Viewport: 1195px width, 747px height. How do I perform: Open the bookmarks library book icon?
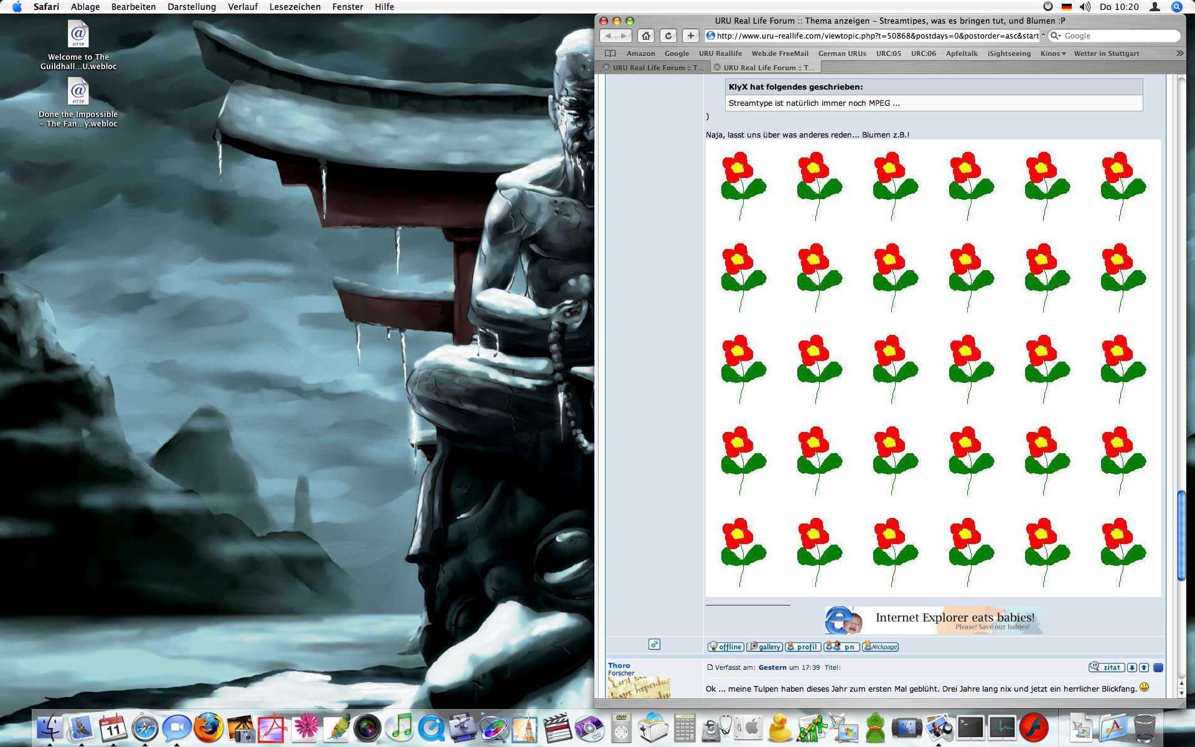pyautogui.click(x=610, y=54)
